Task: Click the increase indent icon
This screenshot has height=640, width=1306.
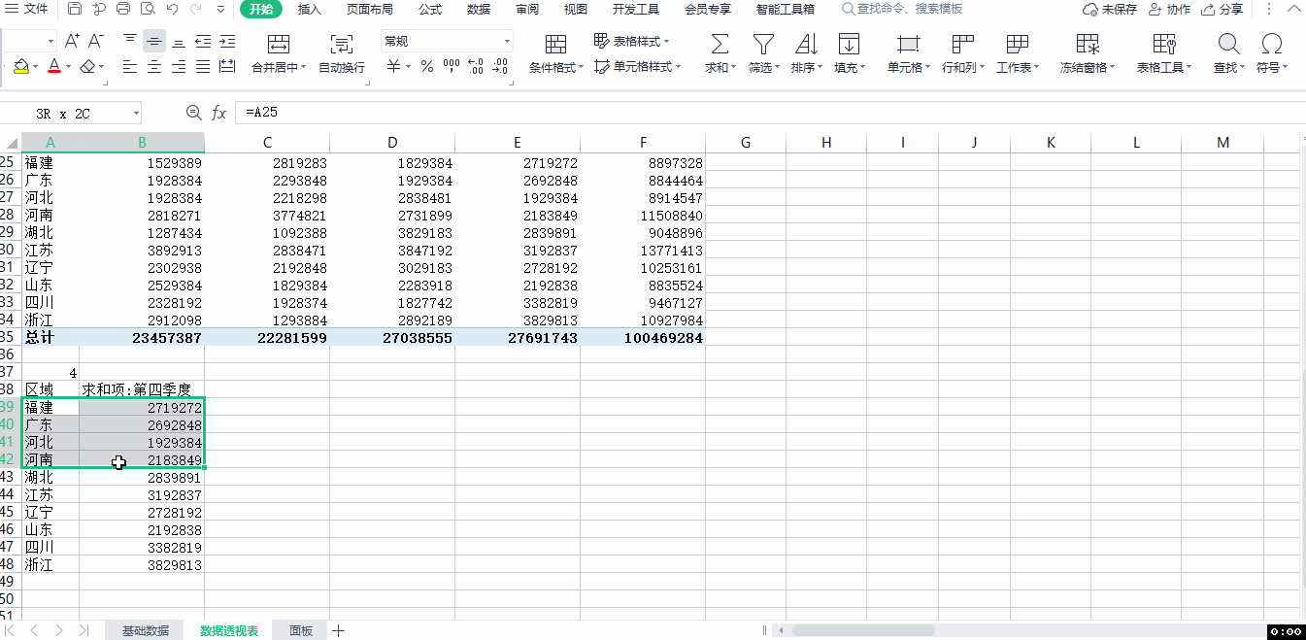Action: (x=227, y=41)
